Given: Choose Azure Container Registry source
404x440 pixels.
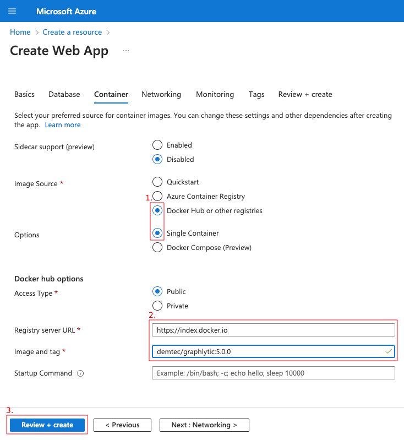Looking at the screenshot, I should click(x=157, y=196).
